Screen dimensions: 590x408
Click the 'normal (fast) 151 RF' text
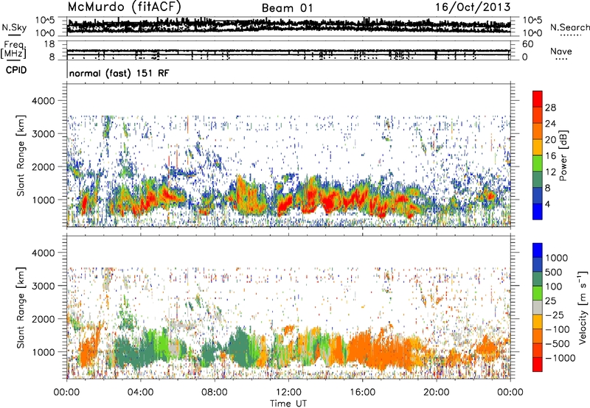(x=119, y=73)
